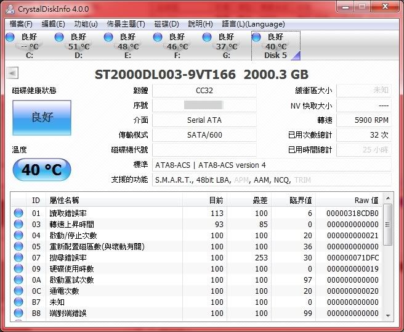Open the 功能(u) menu
404x332 pixels.
pos(86,24)
